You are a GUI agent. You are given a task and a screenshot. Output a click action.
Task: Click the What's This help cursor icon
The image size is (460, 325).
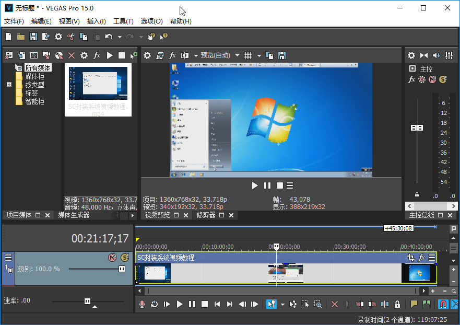tap(163, 37)
